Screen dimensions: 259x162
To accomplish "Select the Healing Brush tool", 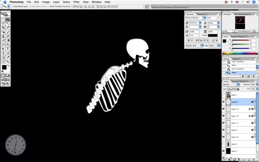I will (x=3, y=32).
